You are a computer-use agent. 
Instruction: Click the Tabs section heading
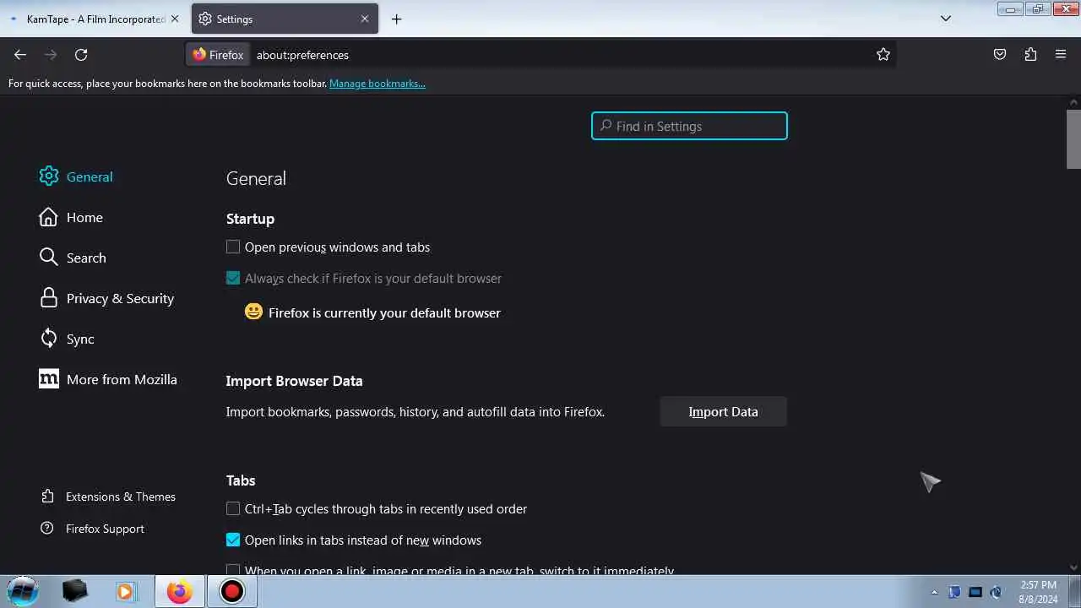241,480
